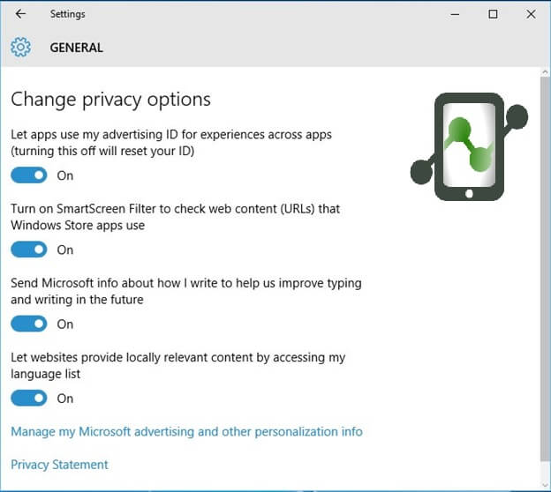Click the scrollbar up arrow
Screen dimensions: 551x492
545,72
